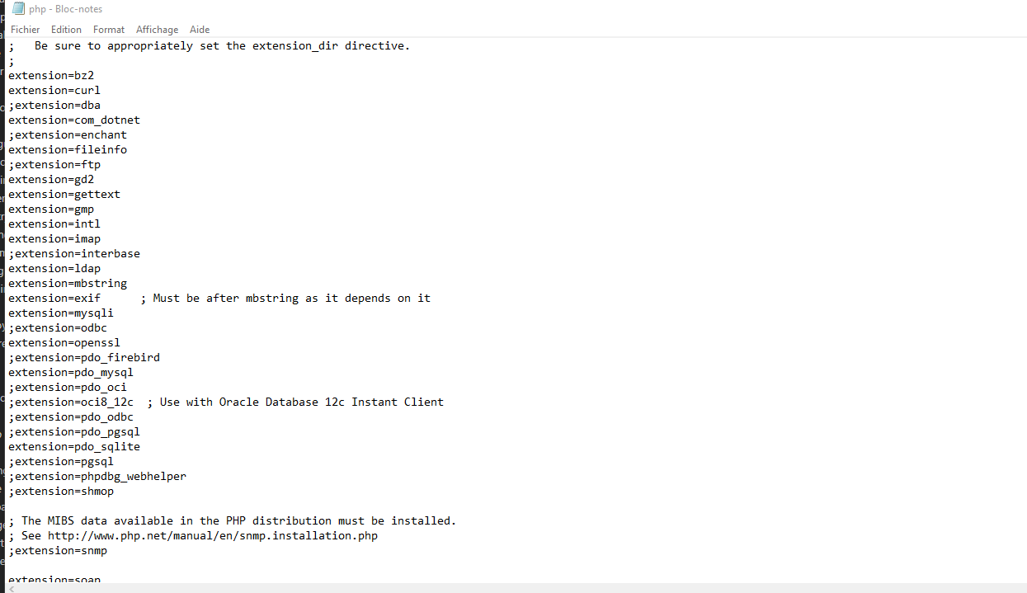
Task: Click the extension=pdo_sqlite line
Action: coord(74,446)
